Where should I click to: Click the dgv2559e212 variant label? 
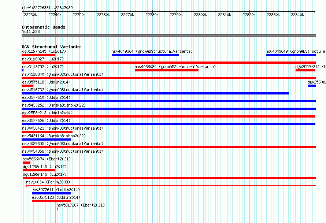(311, 67)
